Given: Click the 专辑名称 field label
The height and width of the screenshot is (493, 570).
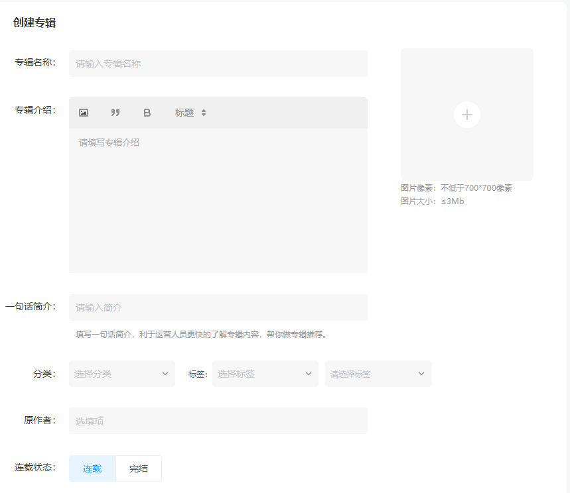Looking at the screenshot, I should point(35,62).
